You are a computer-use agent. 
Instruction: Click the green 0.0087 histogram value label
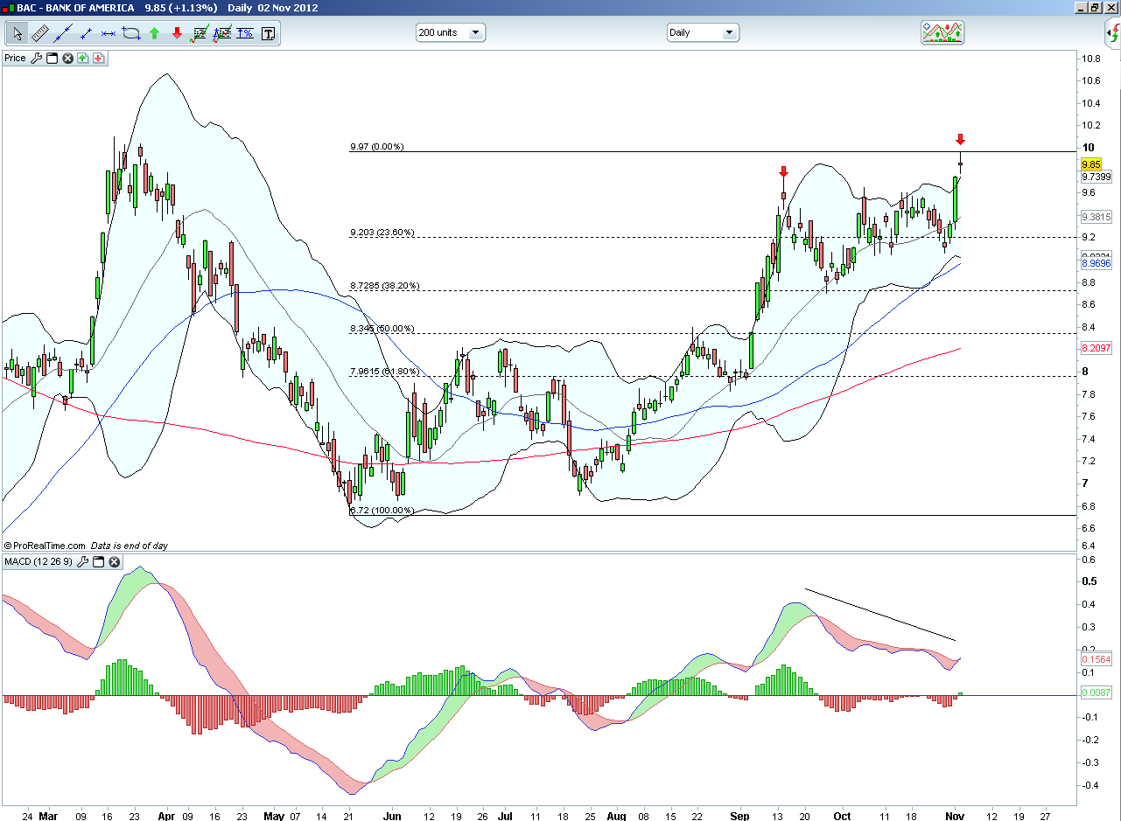pyautogui.click(x=1096, y=692)
